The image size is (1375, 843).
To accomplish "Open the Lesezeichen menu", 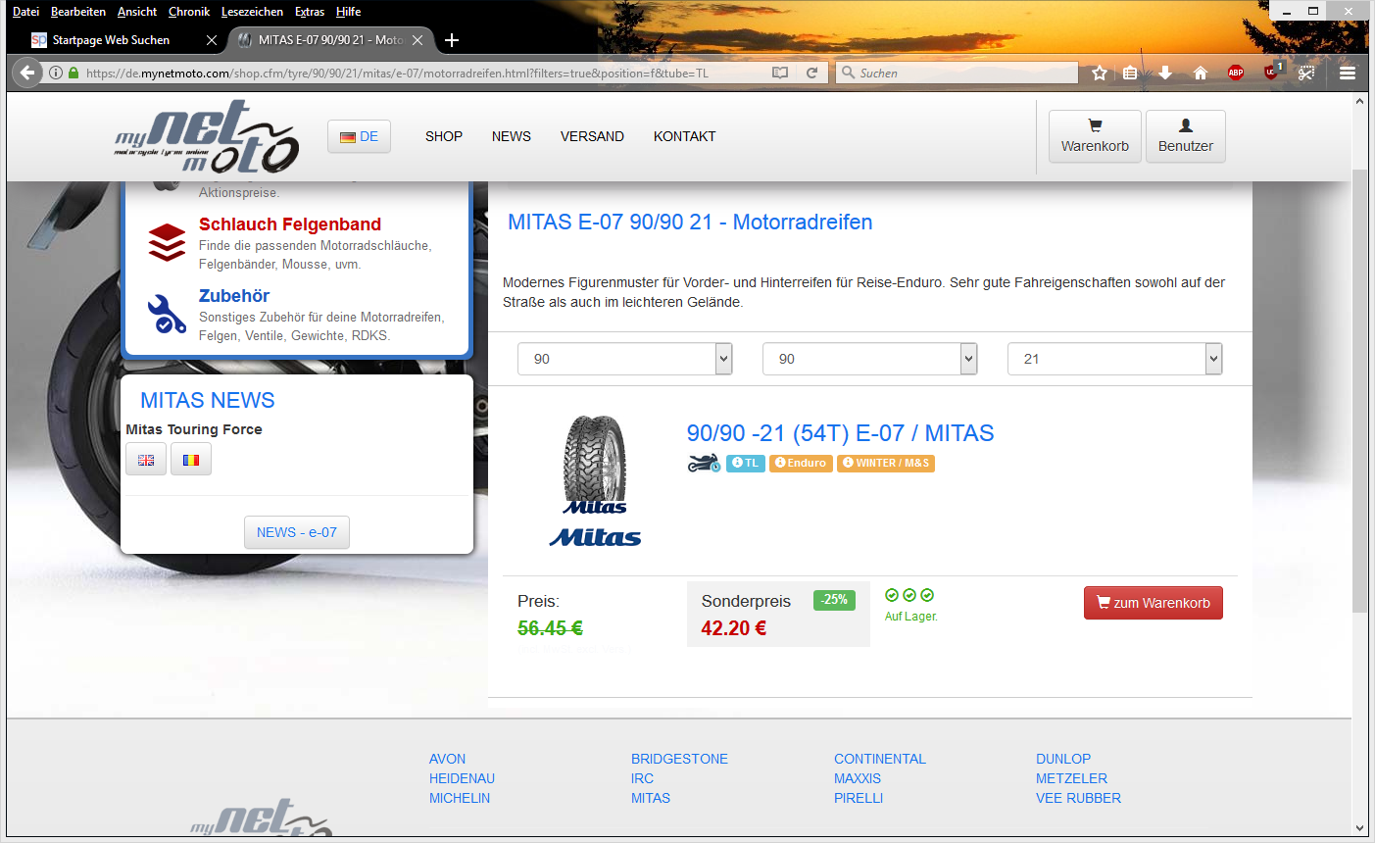I will click(252, 12).
